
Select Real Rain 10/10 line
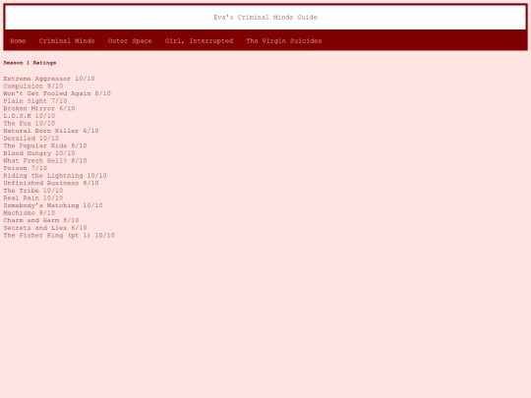click(33, 198)
